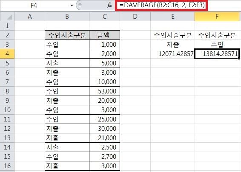Click cell with 30,000
Screen dimensions: 241x172
[x=104, y=129]
